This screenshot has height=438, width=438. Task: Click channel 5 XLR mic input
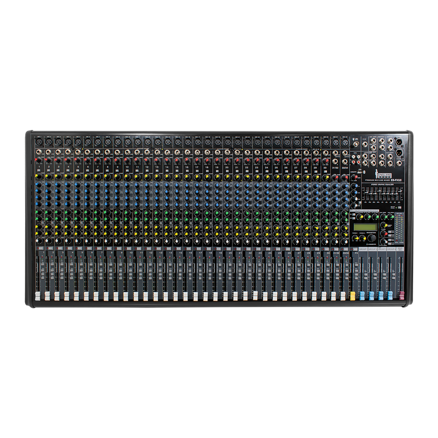pyautogui.click(x=78, y=142)
